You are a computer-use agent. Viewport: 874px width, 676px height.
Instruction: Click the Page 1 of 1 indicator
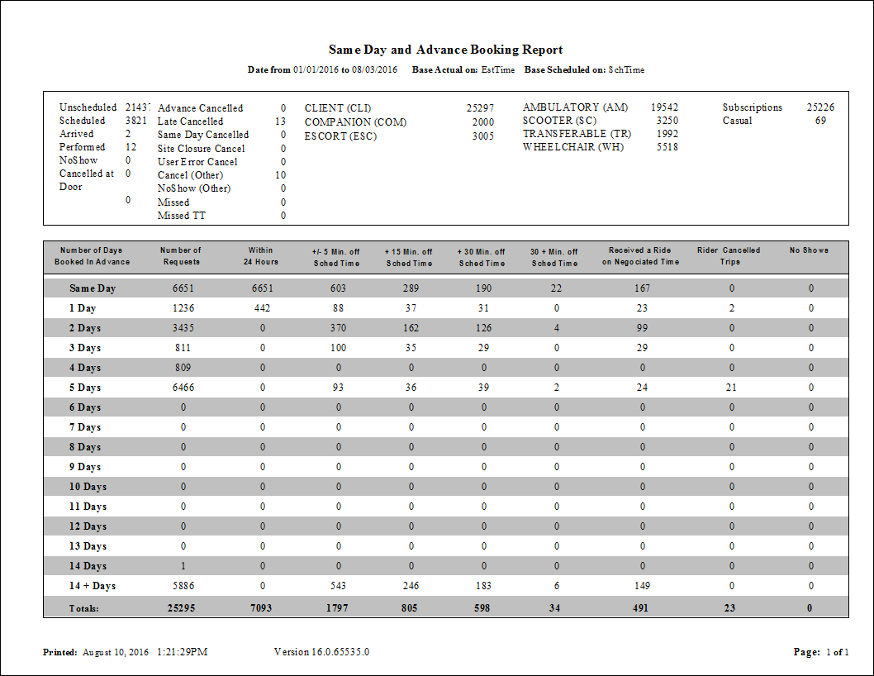821,652
